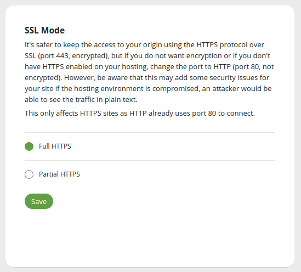Click the divider between Full and Partial HTTPS
The image size is (301, 272).
[x=150, y=161]
